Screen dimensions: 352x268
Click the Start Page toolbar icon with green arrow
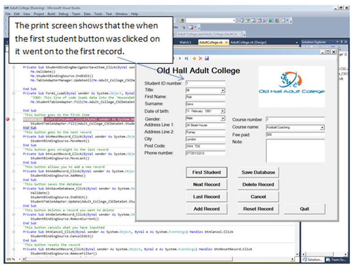[271, 21]
